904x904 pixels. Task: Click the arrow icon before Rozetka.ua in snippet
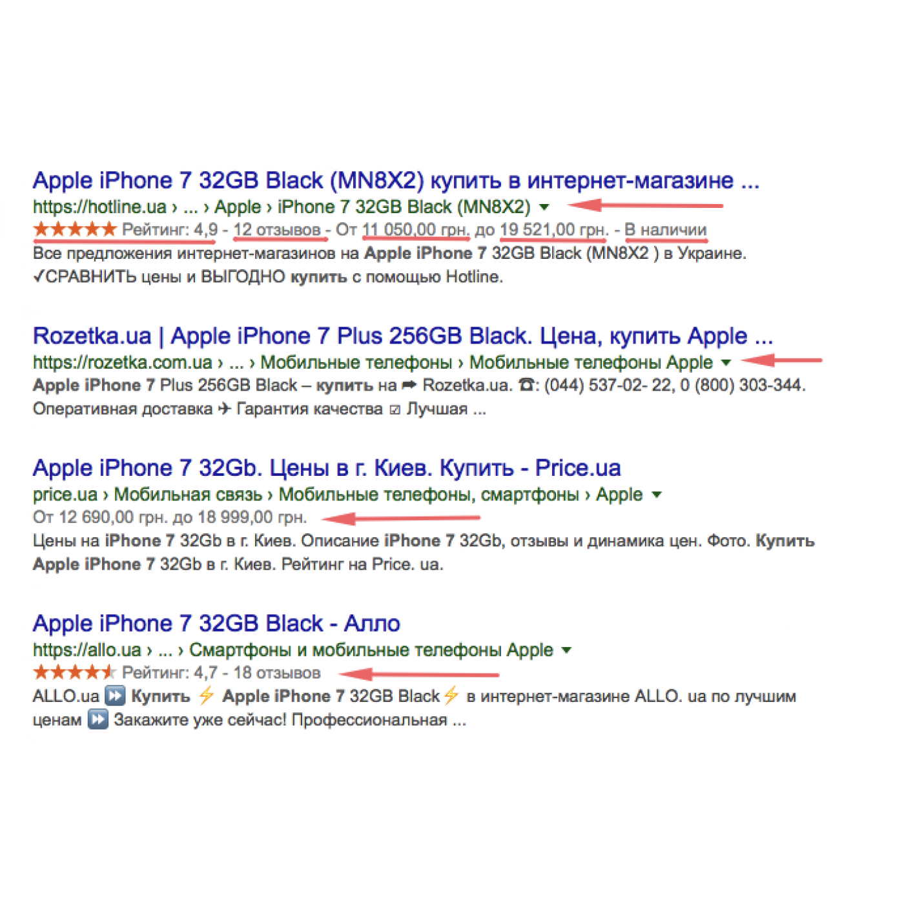[x=409, y=385]
